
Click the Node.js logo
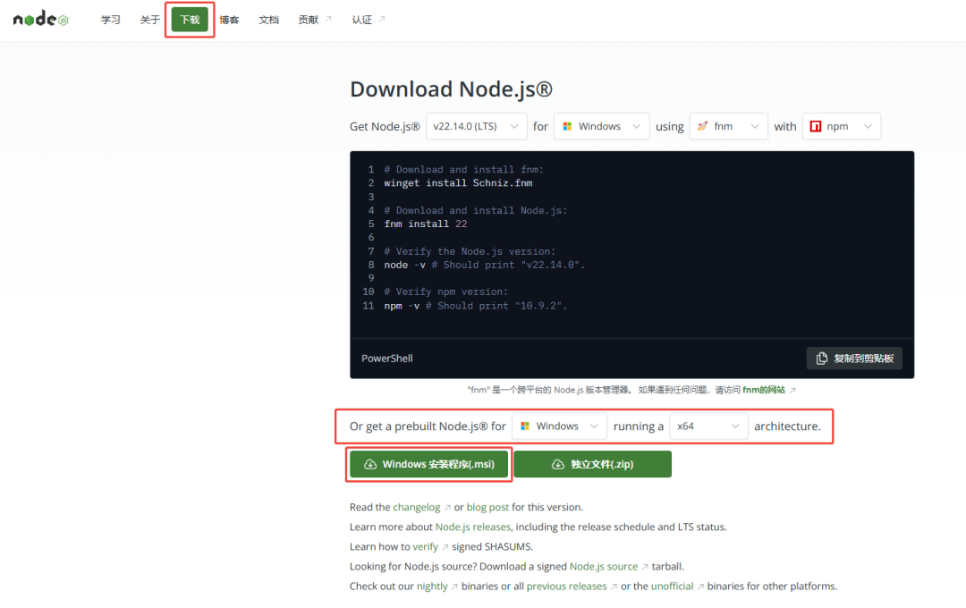click(40, 20)
